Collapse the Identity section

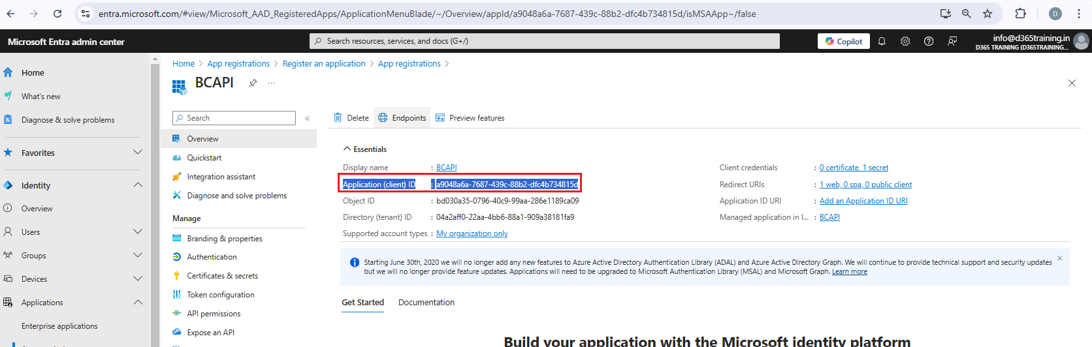coord(138,185)
